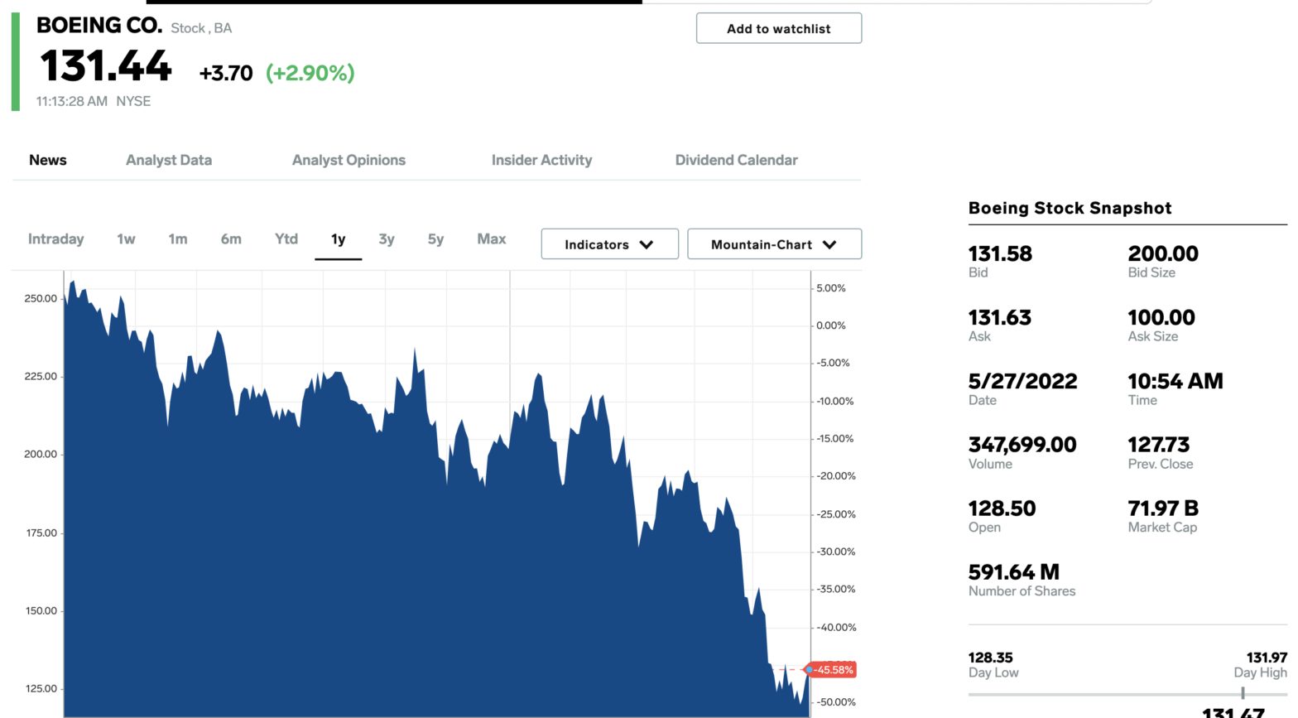Click the day low-high range slider

(1127, 694)
